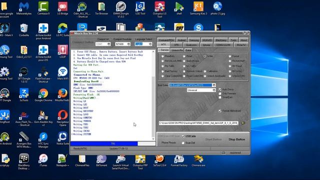
Task: Expand the Boot Select dropdown
Action: coord(192,85)
